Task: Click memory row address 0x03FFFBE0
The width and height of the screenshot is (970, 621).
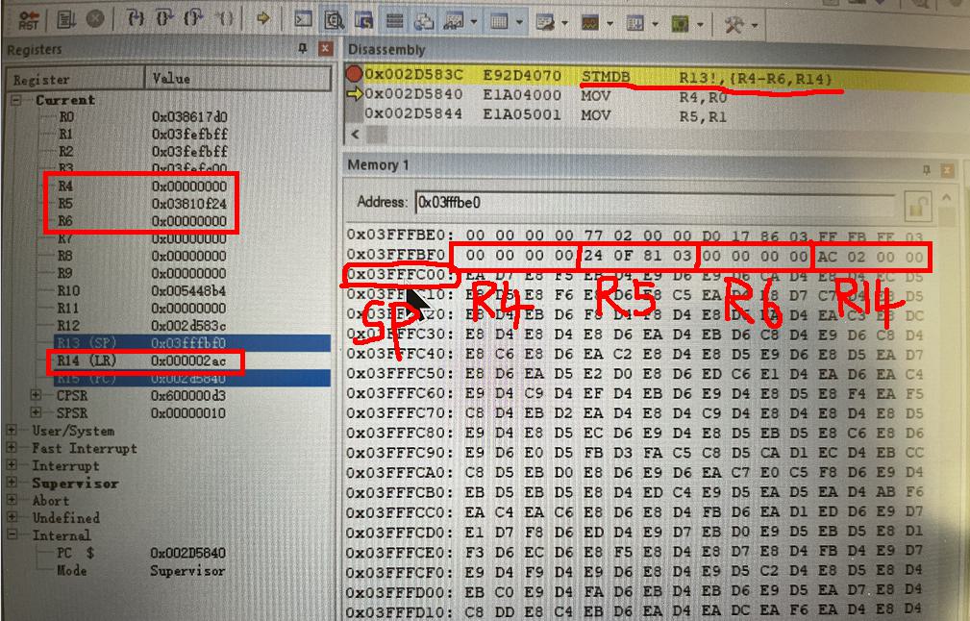Action: [400, 236]
